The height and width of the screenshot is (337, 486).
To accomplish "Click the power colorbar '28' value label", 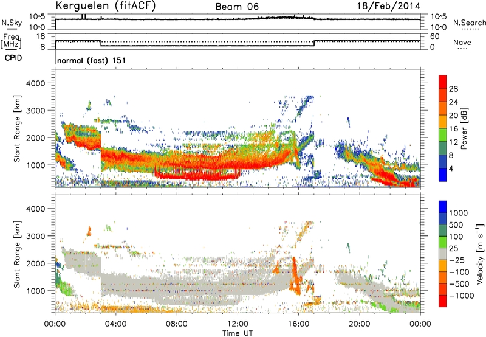I will coord(453,89).
